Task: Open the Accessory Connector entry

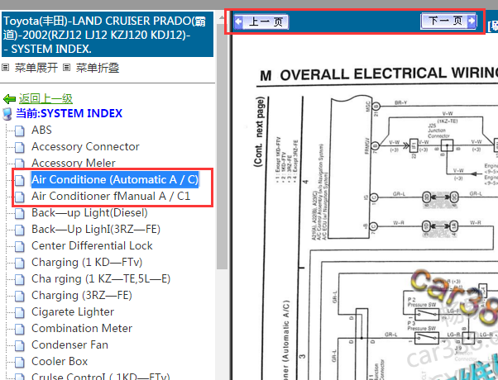Action: 85,146
